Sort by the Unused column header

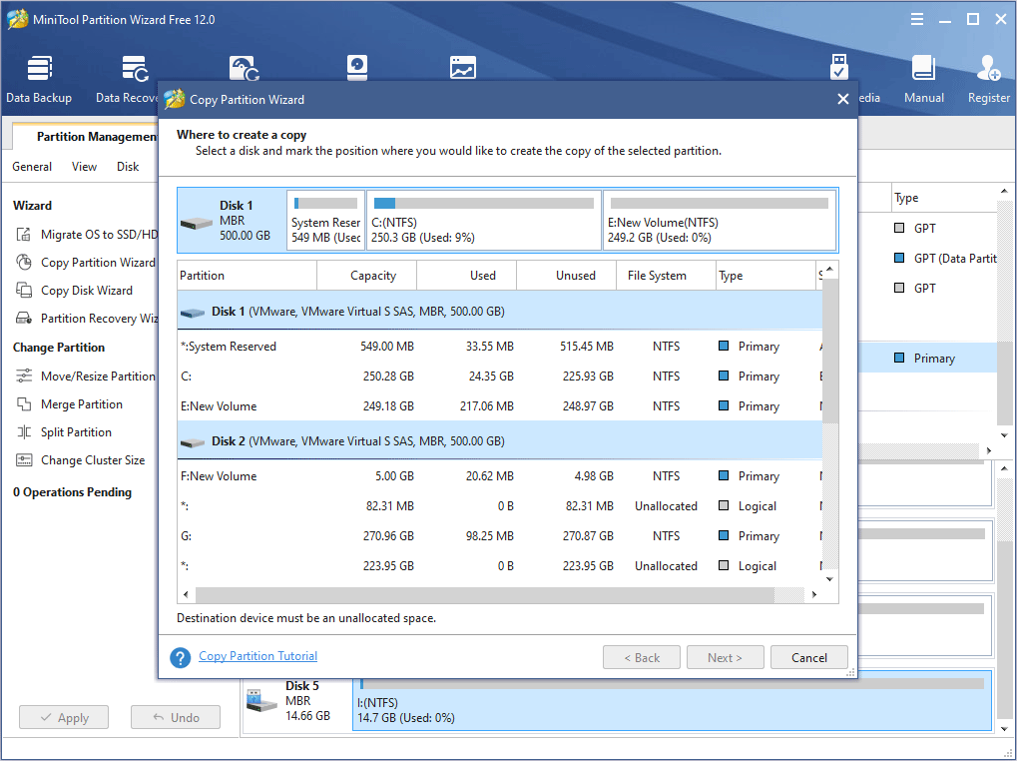coord(566,276)
